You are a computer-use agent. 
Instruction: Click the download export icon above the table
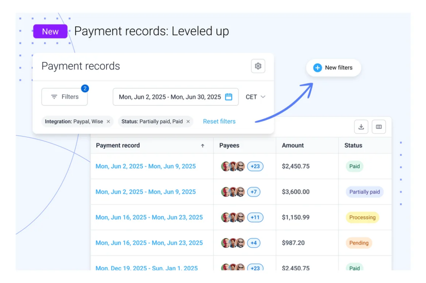pyautogui.click(x=361, y=127)
